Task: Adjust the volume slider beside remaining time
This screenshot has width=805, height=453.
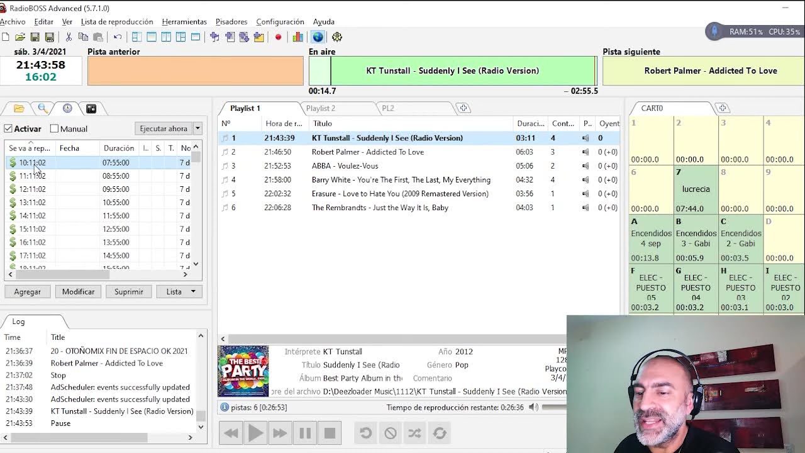Action: [x=553, y=407]
